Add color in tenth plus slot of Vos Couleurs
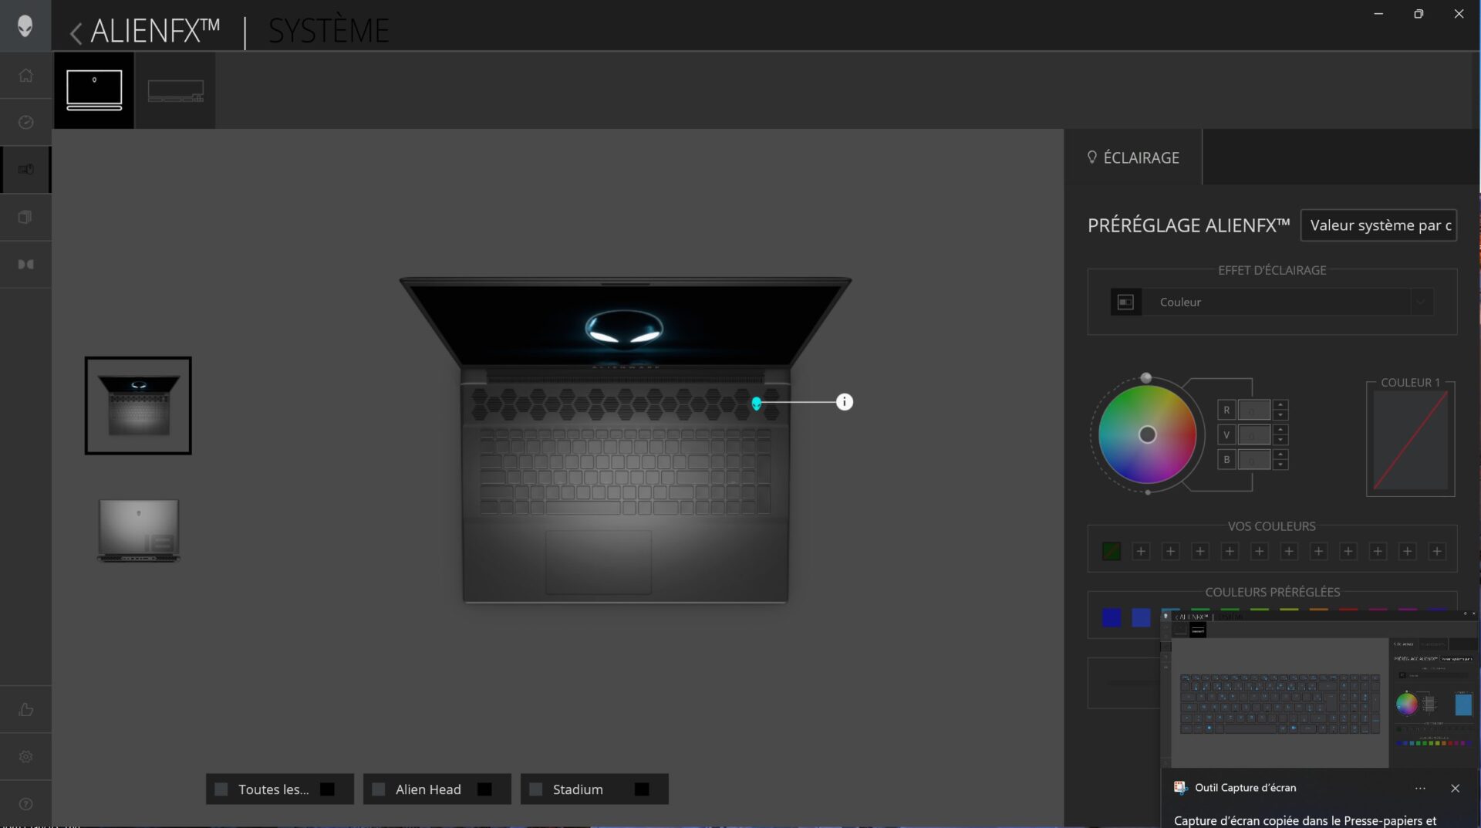Viewport: 1481px width, 828px height. [x=1408, y=551]
